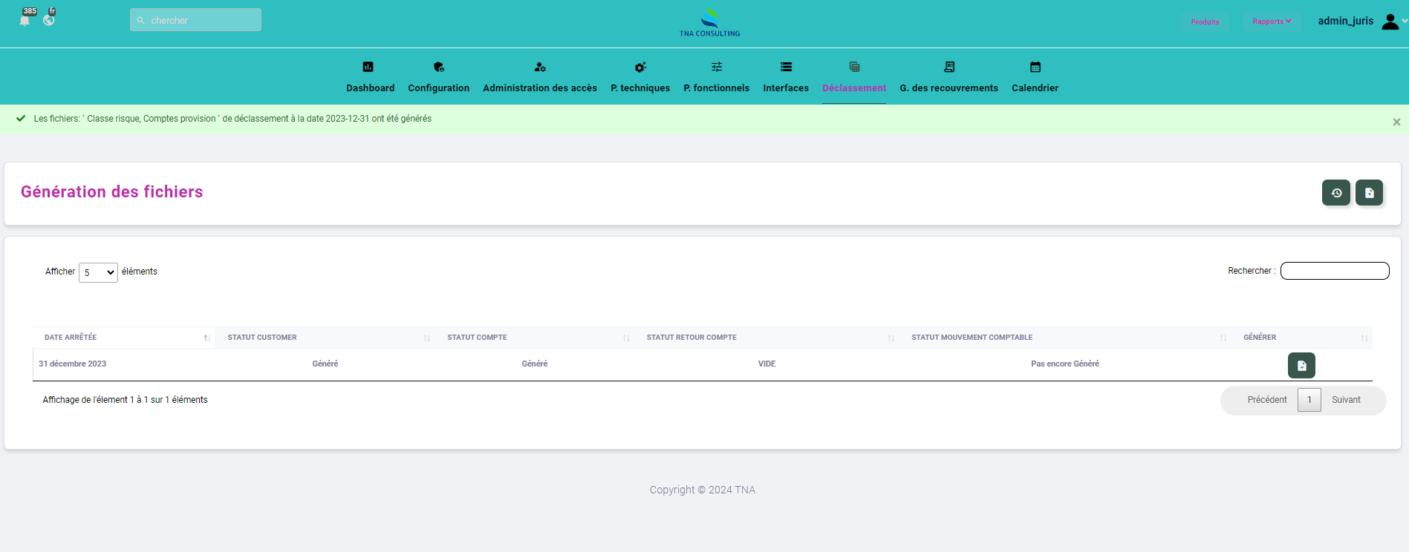The image size is (1409, 552).
Task: Open the Dashboard menu item
Action: (370, 77)
